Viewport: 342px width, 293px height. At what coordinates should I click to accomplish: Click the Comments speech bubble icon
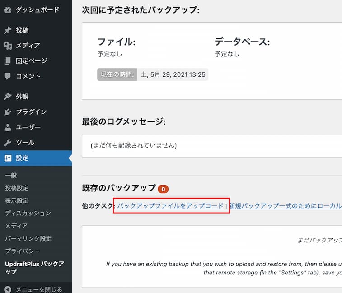click(x=8, y=76)
